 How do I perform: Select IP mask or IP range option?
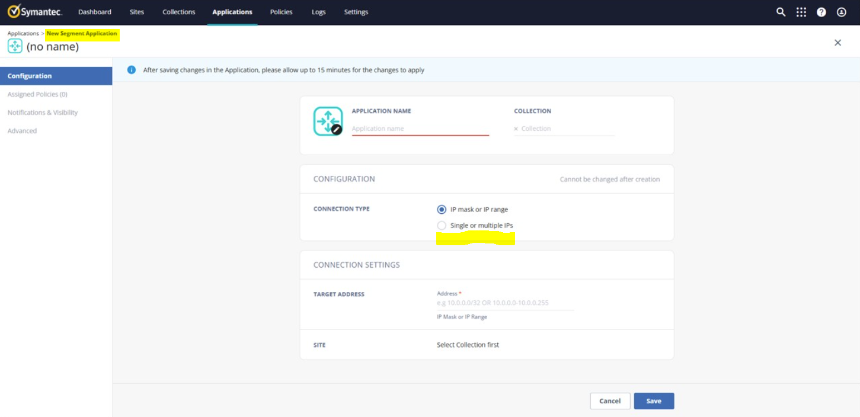coord(442,209)
